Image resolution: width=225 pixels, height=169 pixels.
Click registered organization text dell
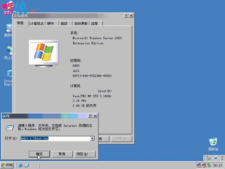76,71
